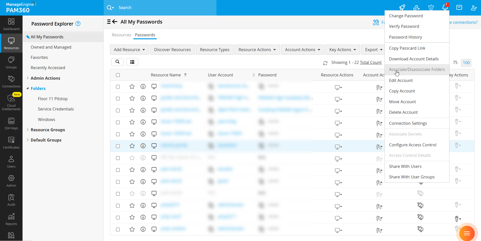Check the last row checkbox
481x241 pixels.
click(118, 229)
